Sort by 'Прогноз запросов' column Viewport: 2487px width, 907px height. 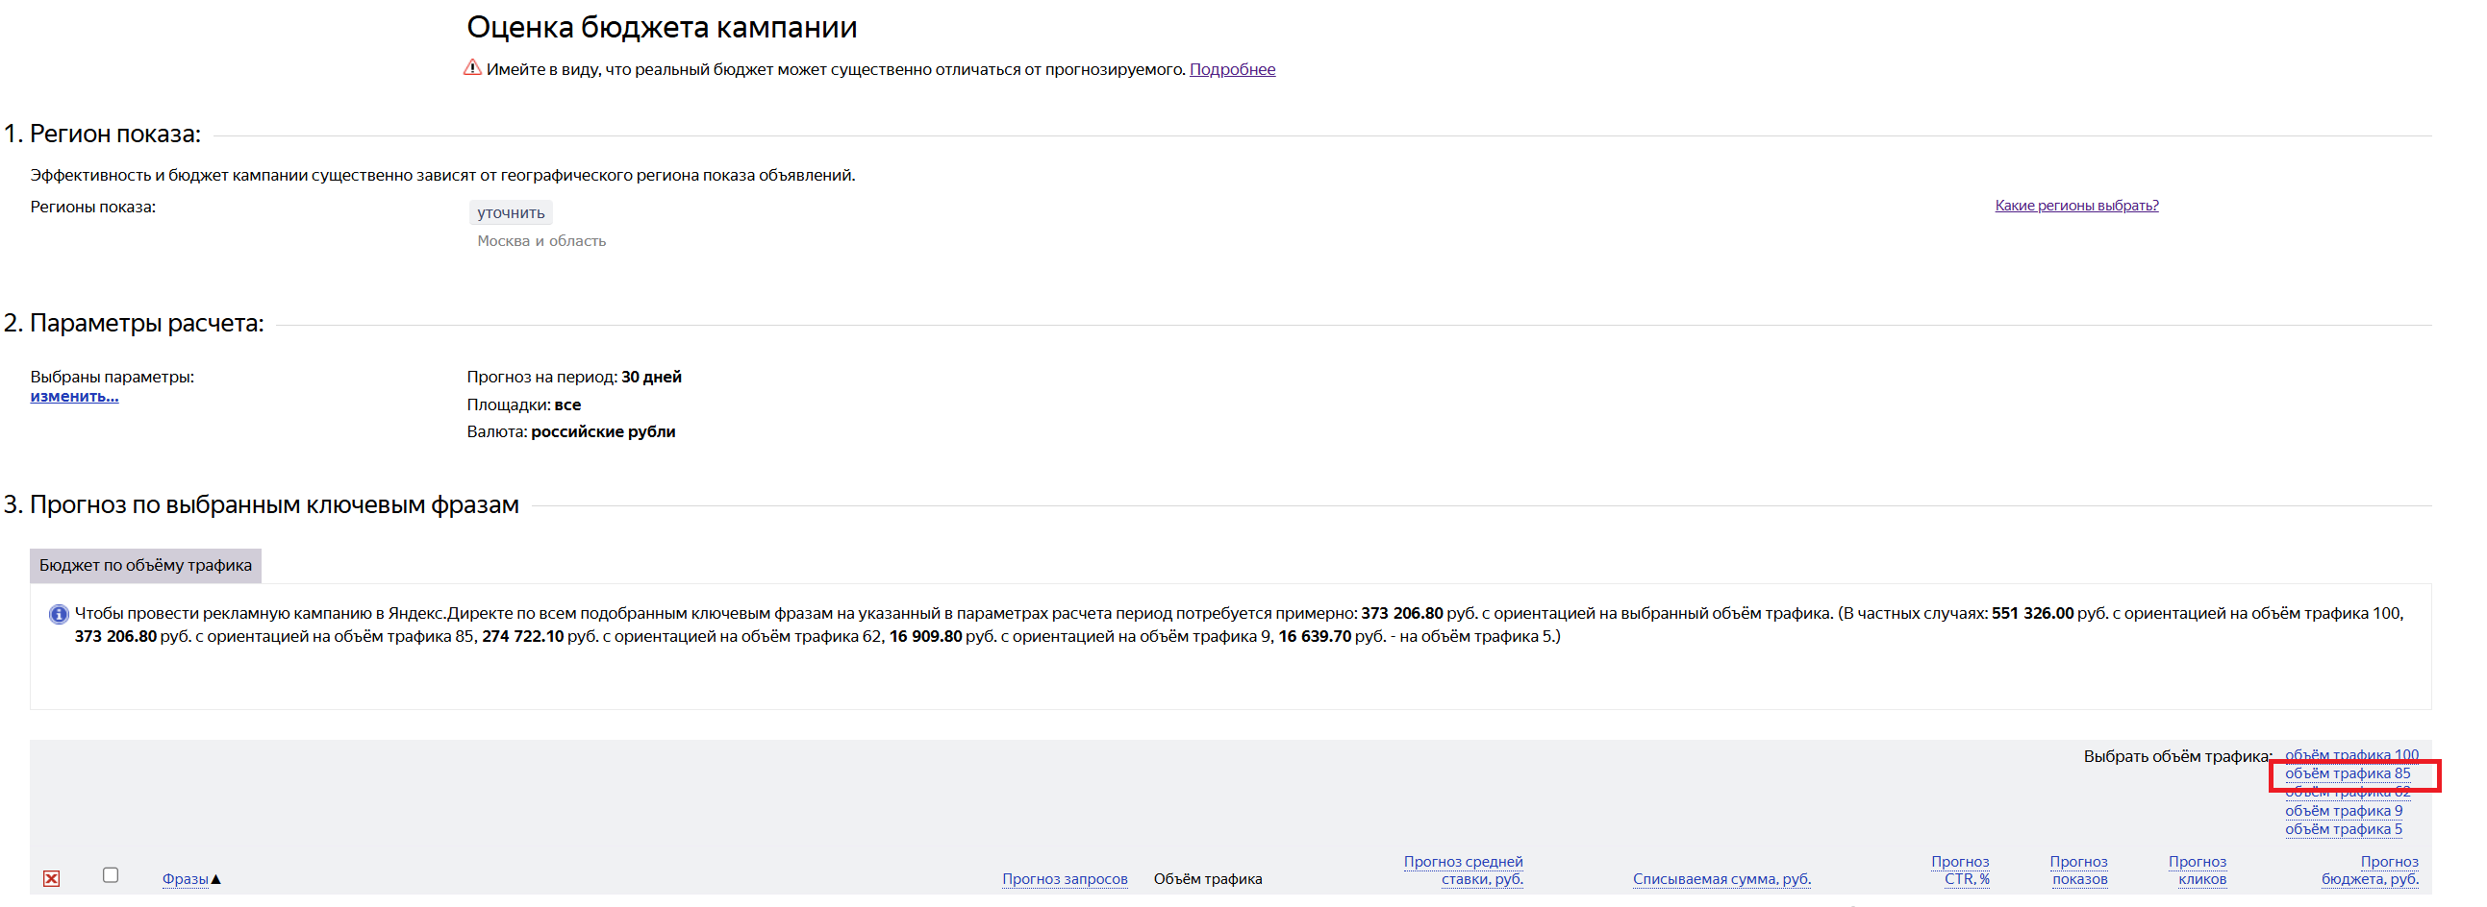click(x=1064, y=879)
